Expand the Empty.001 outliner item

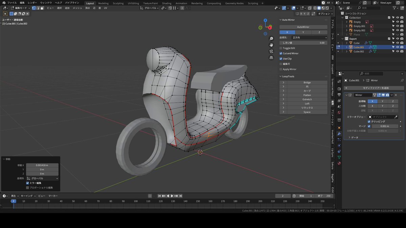pyautogui.click(x=347, y=26)
